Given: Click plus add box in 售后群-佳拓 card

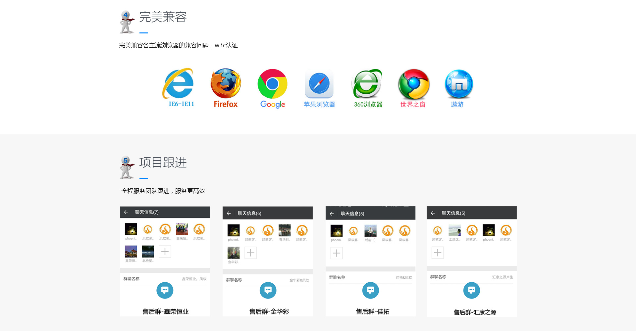Looking at the screenshot, I should pyautogui.click(x=336, y=253).
